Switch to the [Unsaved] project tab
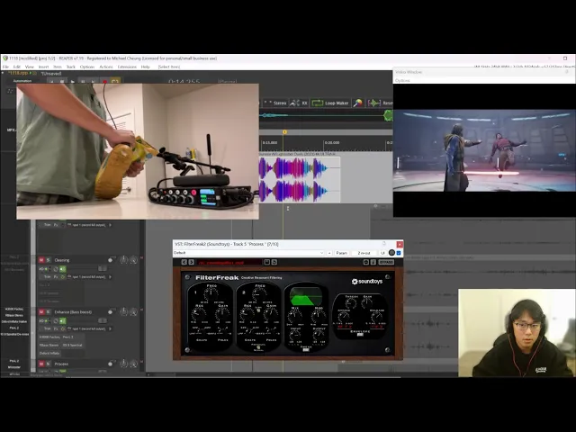Image resolution: width=576 pixels, height=432 pixels. coord(51,74)
